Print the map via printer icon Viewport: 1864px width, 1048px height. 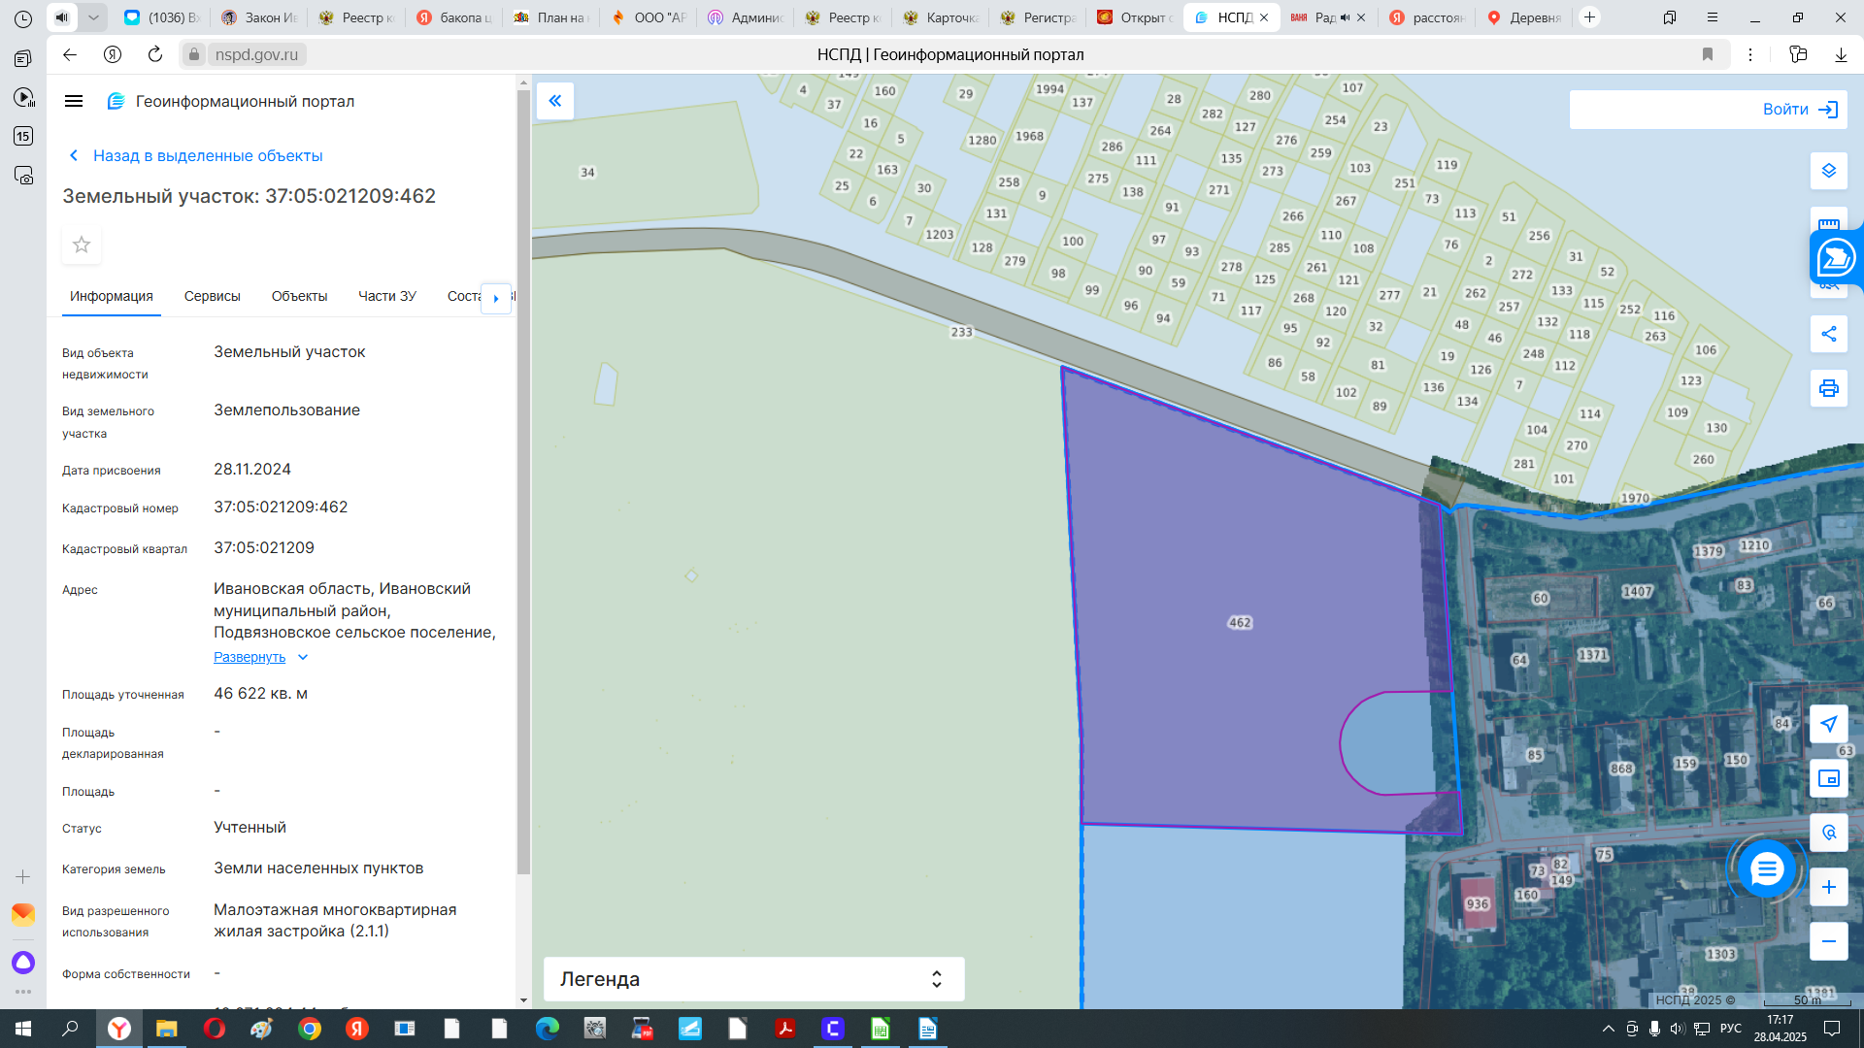pos(1828,388)
